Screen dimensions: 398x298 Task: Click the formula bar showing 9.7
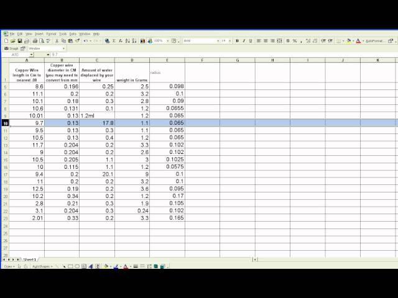(223, 55)
